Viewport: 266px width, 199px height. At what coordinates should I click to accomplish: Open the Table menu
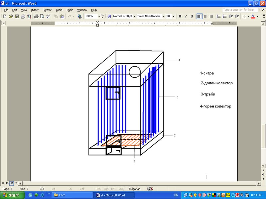coord(70,10)
